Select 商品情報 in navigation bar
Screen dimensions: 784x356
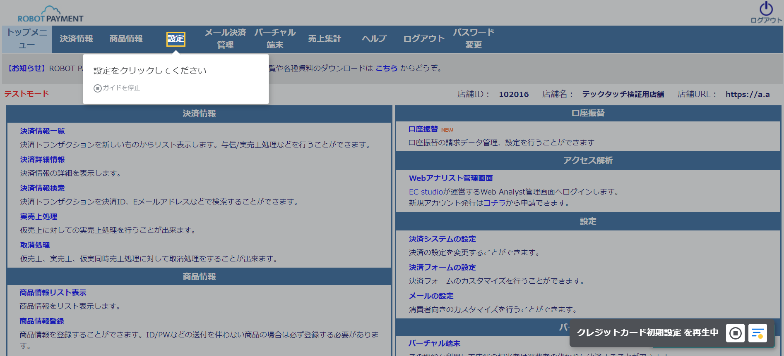(126, 39)
